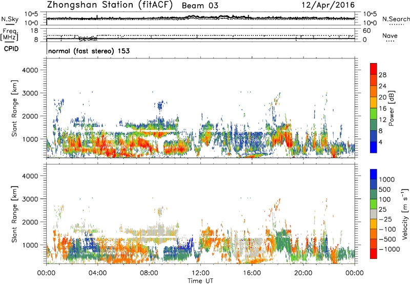
Task: Click the '12:00' time tick label
Action: coord(200,273)
